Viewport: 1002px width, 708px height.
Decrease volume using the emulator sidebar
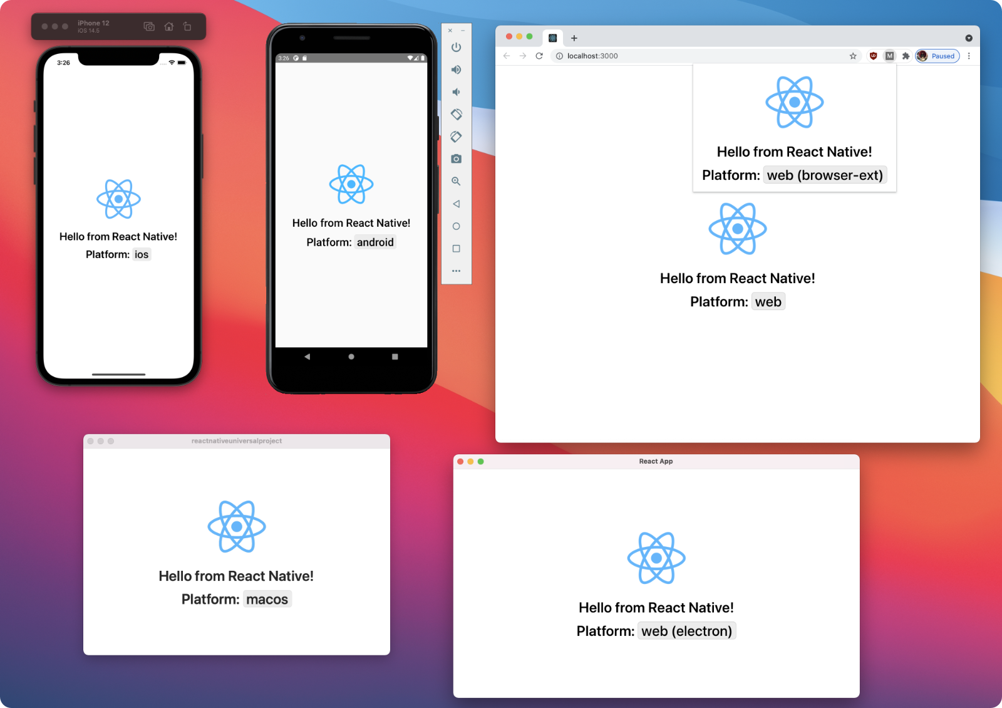point(456,91)
